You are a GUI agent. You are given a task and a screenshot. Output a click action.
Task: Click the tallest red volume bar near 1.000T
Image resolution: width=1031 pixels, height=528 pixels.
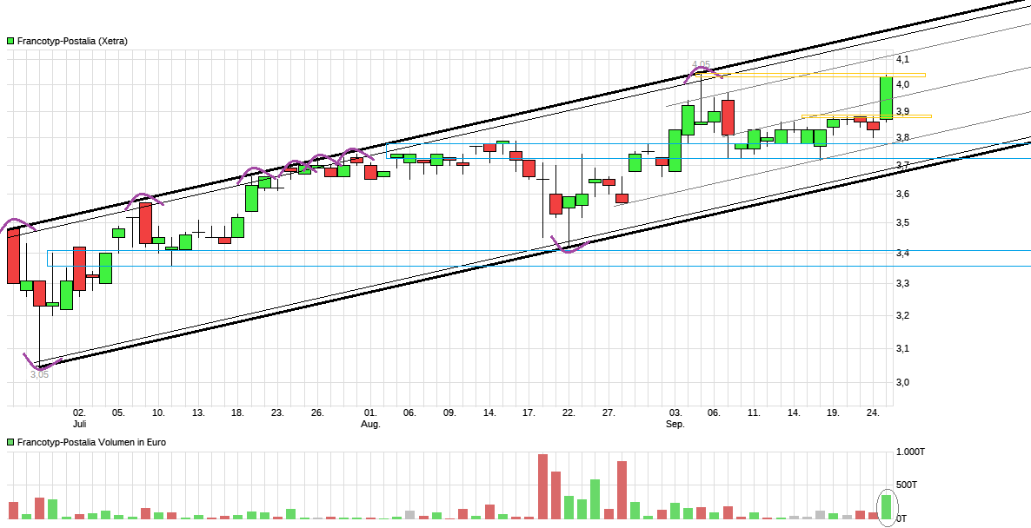tap(542, 486)
